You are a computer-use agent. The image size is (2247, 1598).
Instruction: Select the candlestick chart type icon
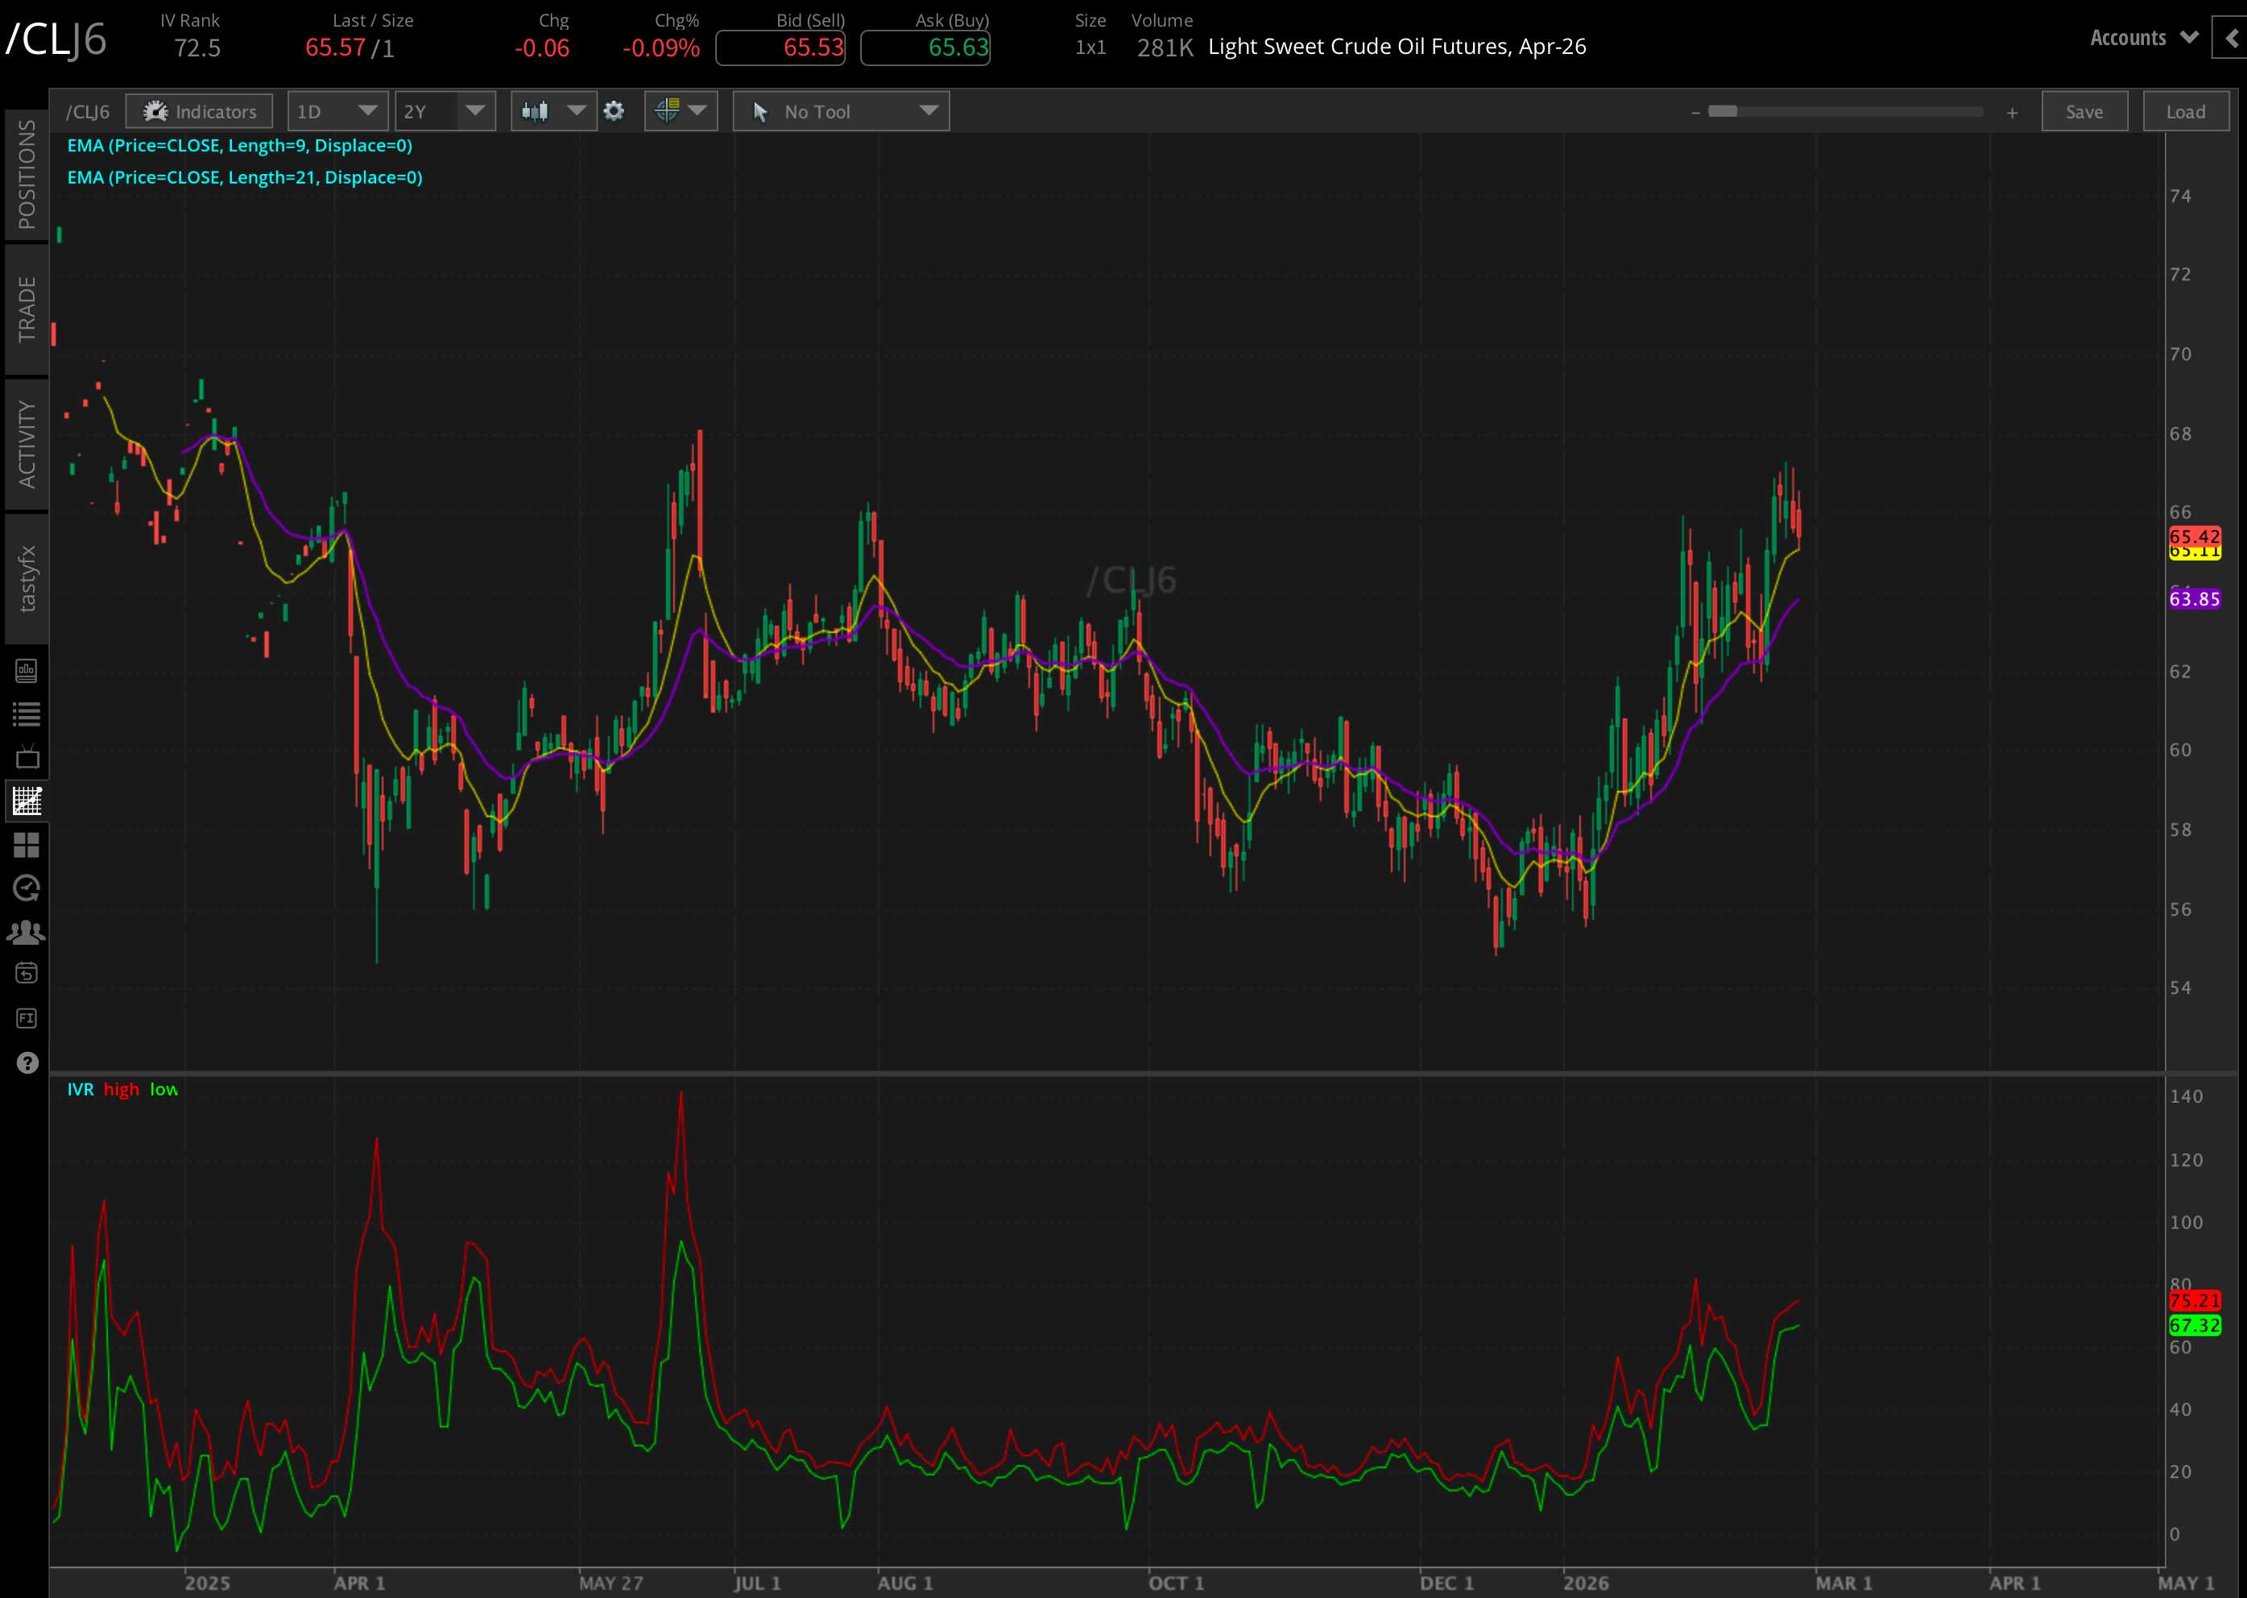click(536, 111)
